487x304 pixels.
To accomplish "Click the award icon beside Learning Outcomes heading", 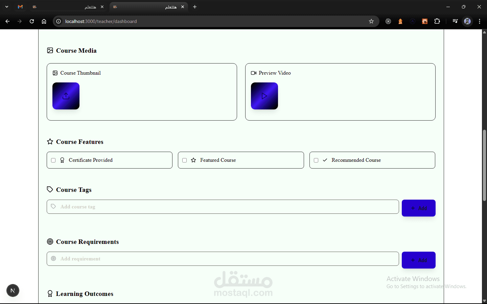I will 50,294.
